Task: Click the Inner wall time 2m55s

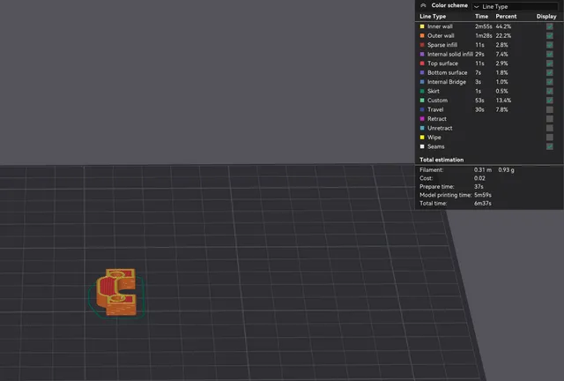Action: pyautogui.click(x=483, y=26)
